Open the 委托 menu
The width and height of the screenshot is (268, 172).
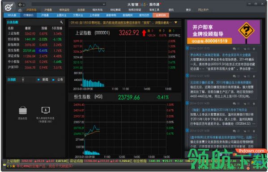point(171,10)
